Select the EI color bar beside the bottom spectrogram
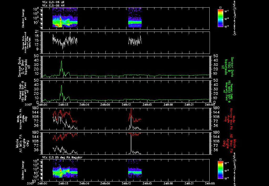The image size is (269, 186). 220,170
